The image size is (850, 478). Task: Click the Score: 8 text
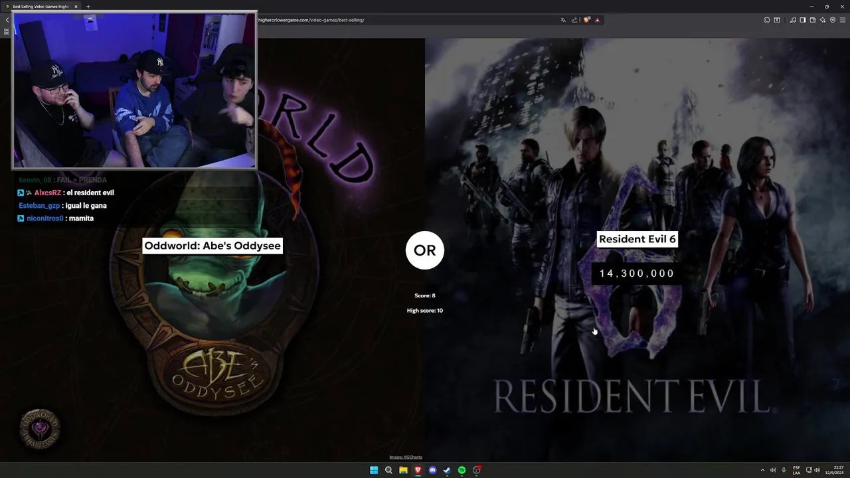(x=425, y=295)
